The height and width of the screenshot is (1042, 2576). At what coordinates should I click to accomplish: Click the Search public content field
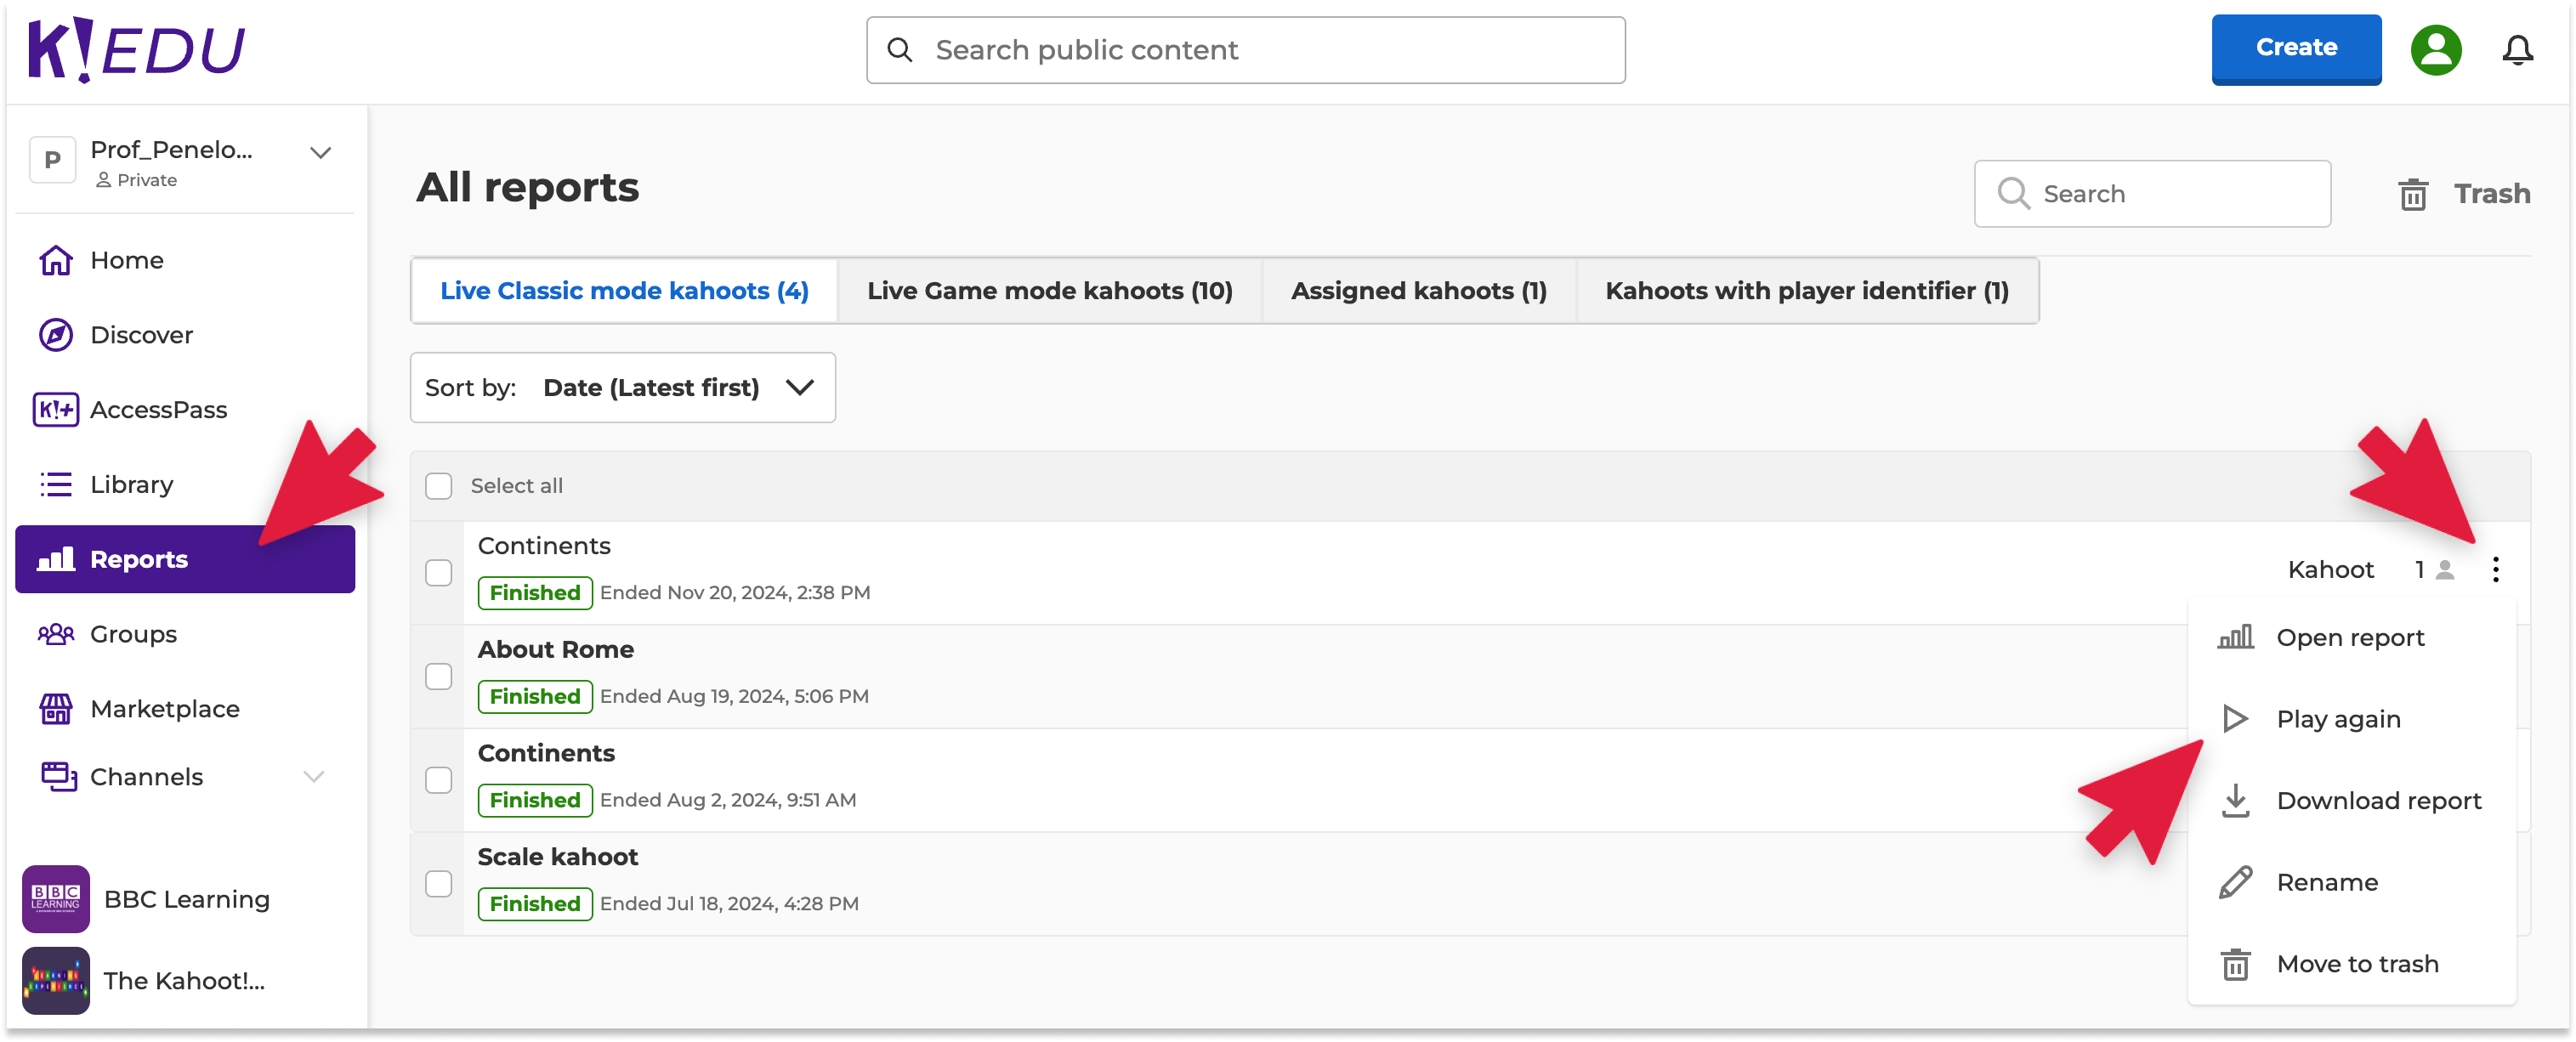(1245, 50)
